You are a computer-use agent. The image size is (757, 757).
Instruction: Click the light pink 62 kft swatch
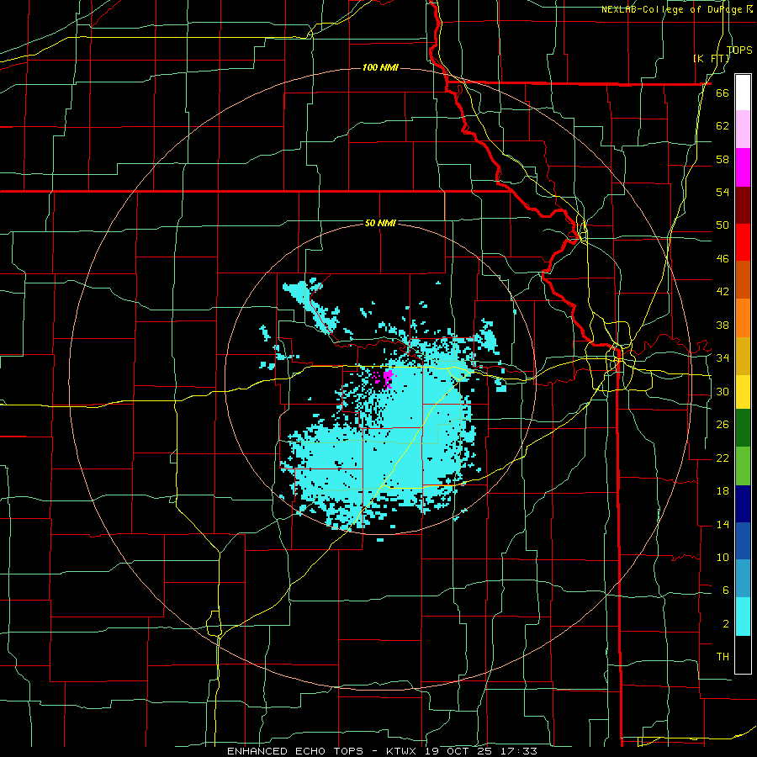click(743, 130)
